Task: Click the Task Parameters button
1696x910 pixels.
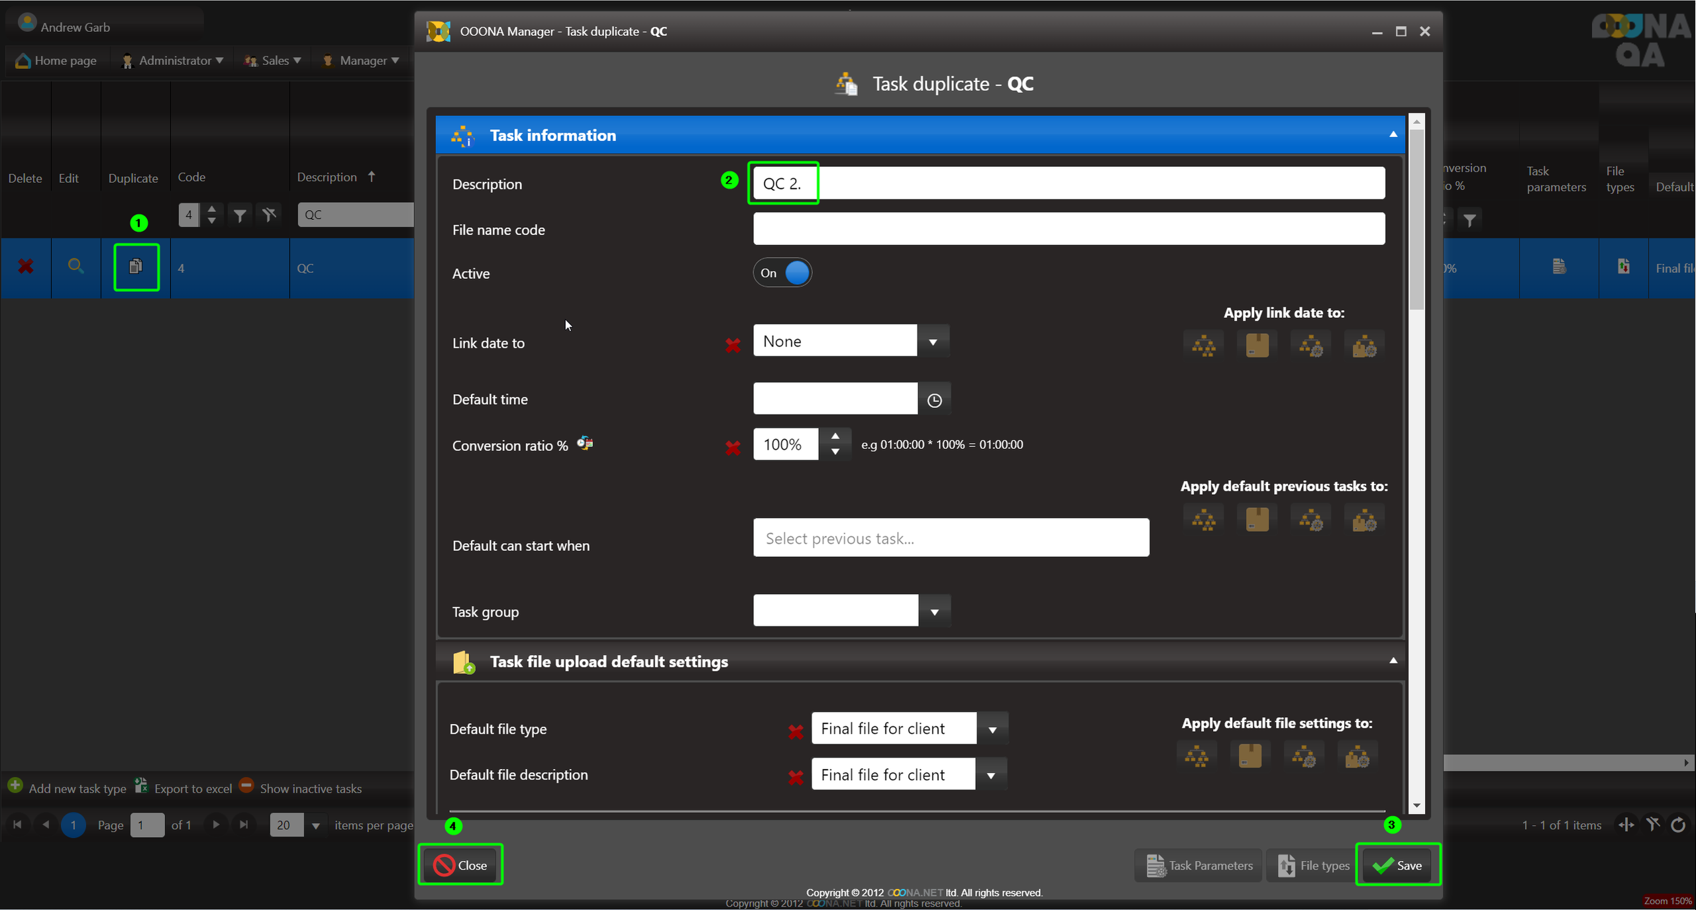Action: click(1200, 865)
